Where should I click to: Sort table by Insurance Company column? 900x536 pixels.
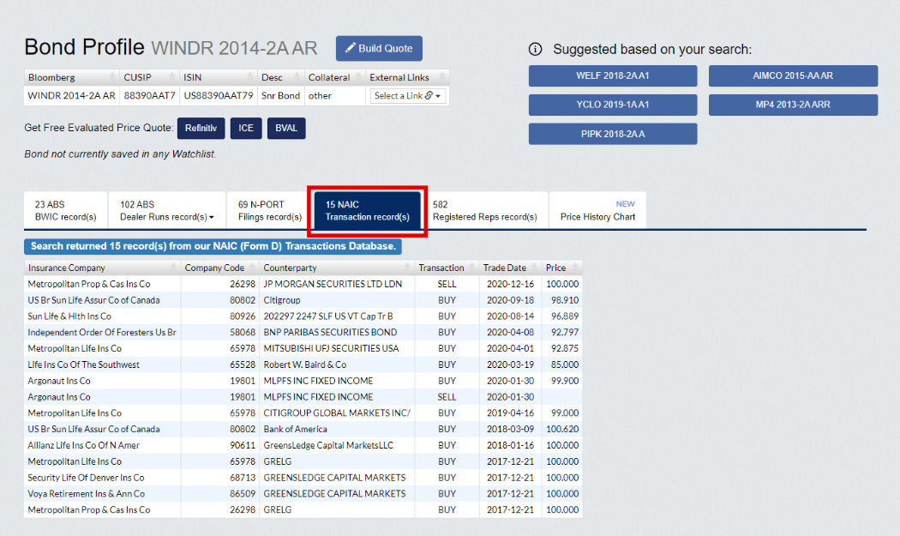pos(102,268)
